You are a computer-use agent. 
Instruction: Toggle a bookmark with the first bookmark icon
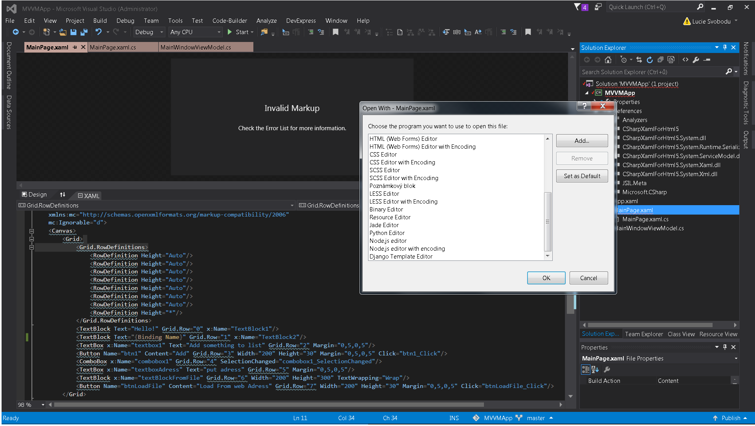[x=335, y=32]
